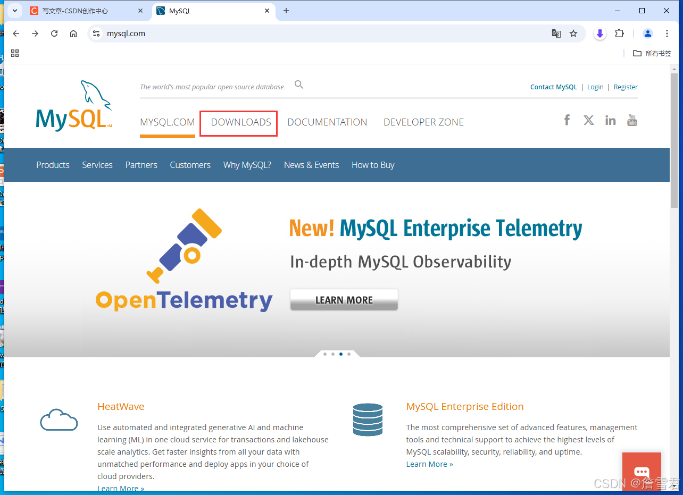Open the extensions puzzle icon
Screen dimensions: 683x495
pos(619,33)
